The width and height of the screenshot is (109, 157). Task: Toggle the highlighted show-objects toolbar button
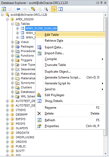pyautogui.click(x=54, y=9)
